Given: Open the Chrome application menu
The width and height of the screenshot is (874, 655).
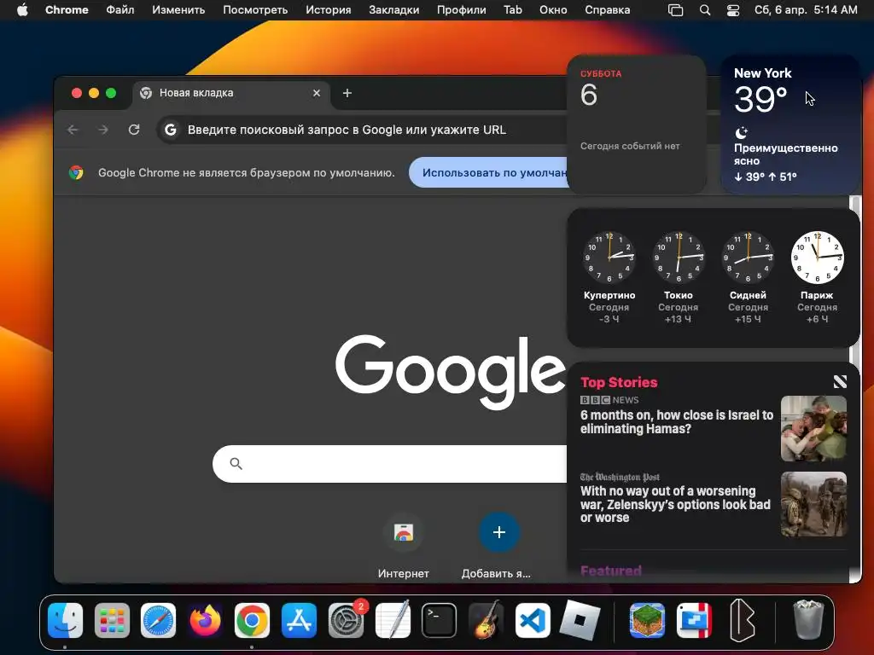Looking at the screenshot, I should [67, 10].
